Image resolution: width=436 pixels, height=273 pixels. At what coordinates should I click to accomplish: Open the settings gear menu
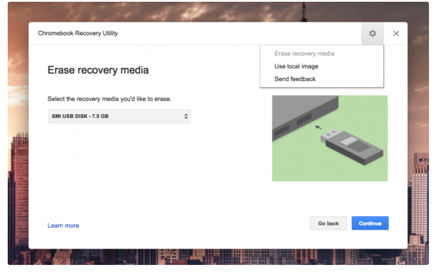click(x=372, y=34)
